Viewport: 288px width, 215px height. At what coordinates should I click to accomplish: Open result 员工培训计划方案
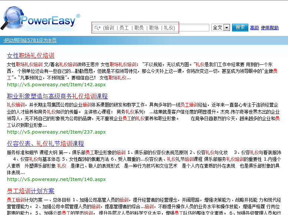[31, 191]
